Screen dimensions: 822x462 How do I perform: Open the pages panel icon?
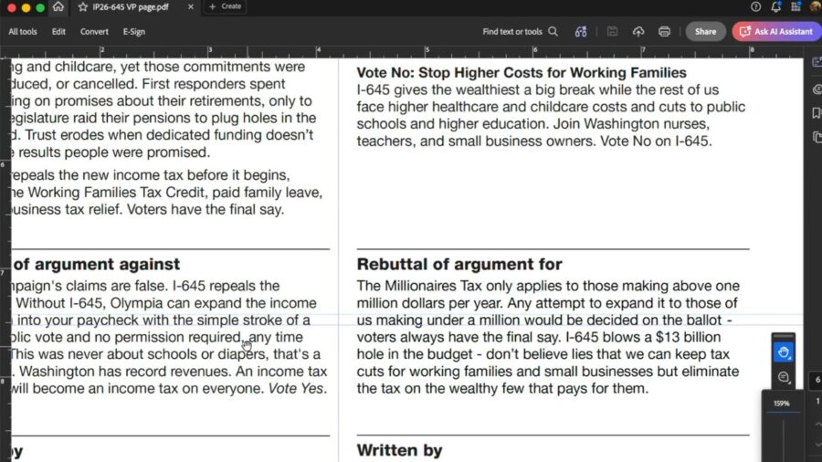coord(817,137)
